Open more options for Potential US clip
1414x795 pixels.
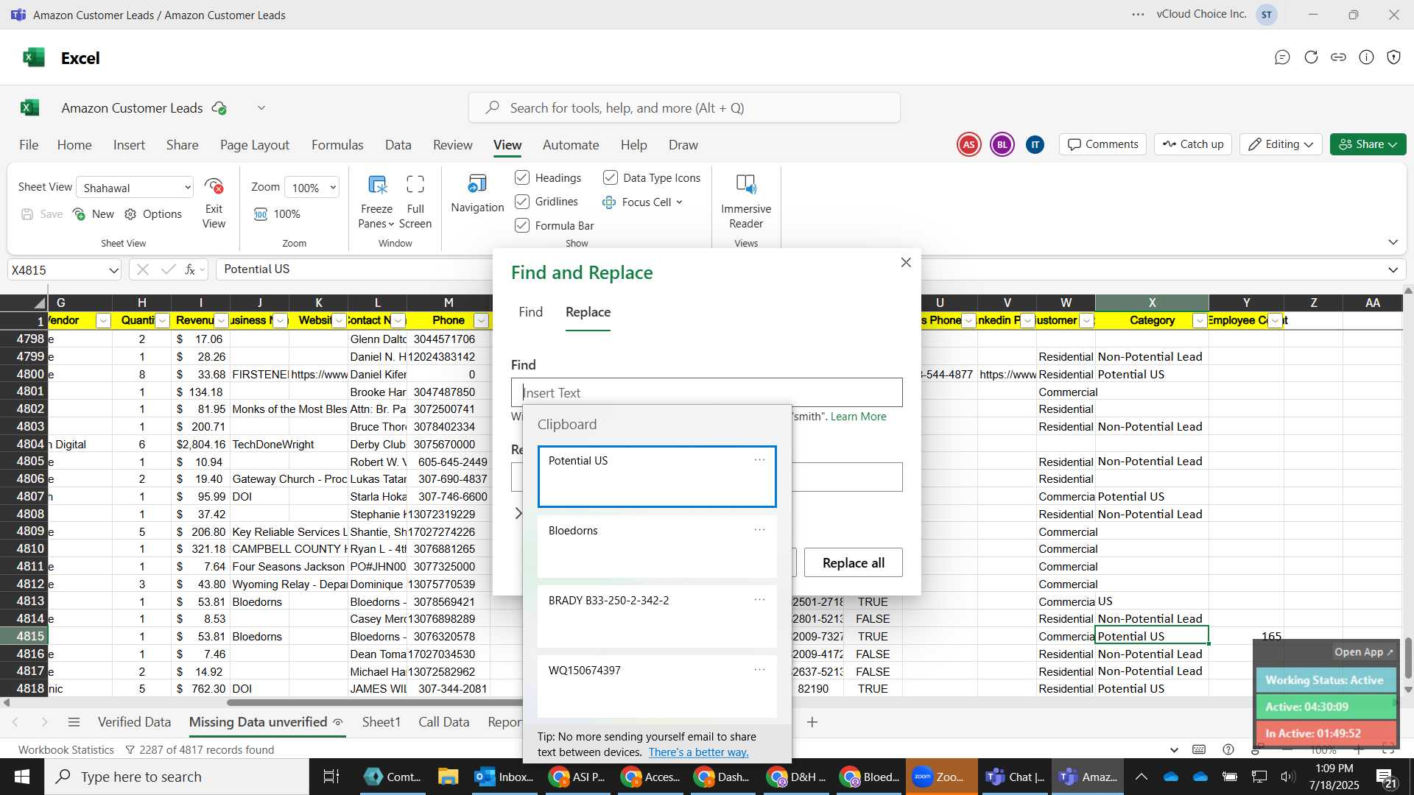point(759,460)
